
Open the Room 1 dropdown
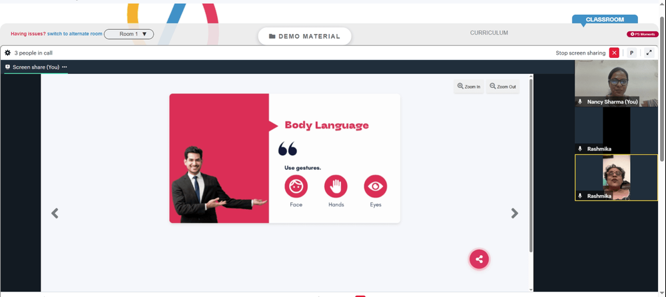pos(129,34)
